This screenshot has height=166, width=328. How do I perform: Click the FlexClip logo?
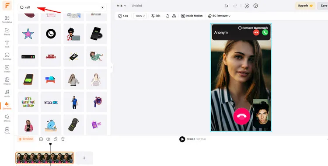pyautogui.click(x=7, y=5)
